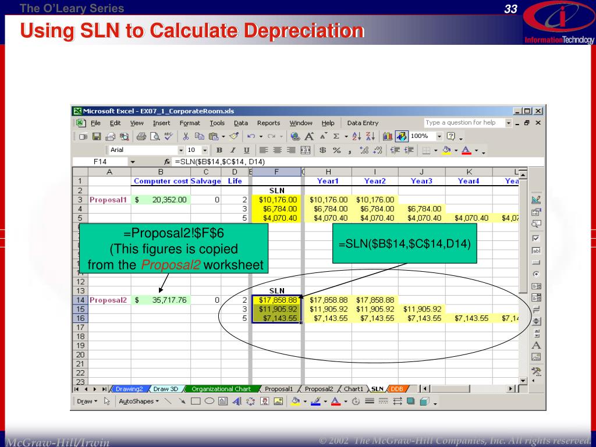Image resolution: width=596 pixels, height=447 pixels.
Task: Select the Rectangle drawing tool
Action: [x=196, y=402]
